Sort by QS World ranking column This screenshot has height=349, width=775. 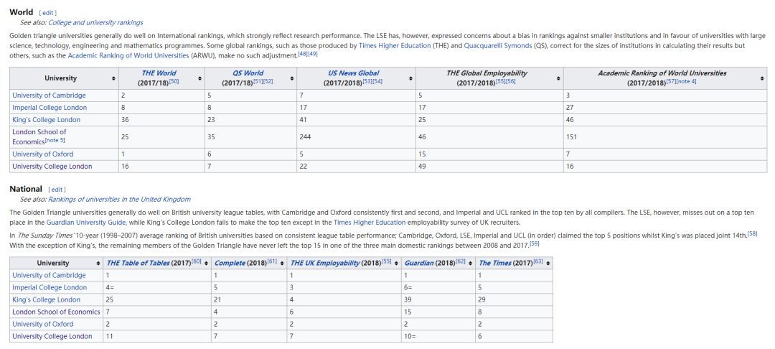click(291, 78)
